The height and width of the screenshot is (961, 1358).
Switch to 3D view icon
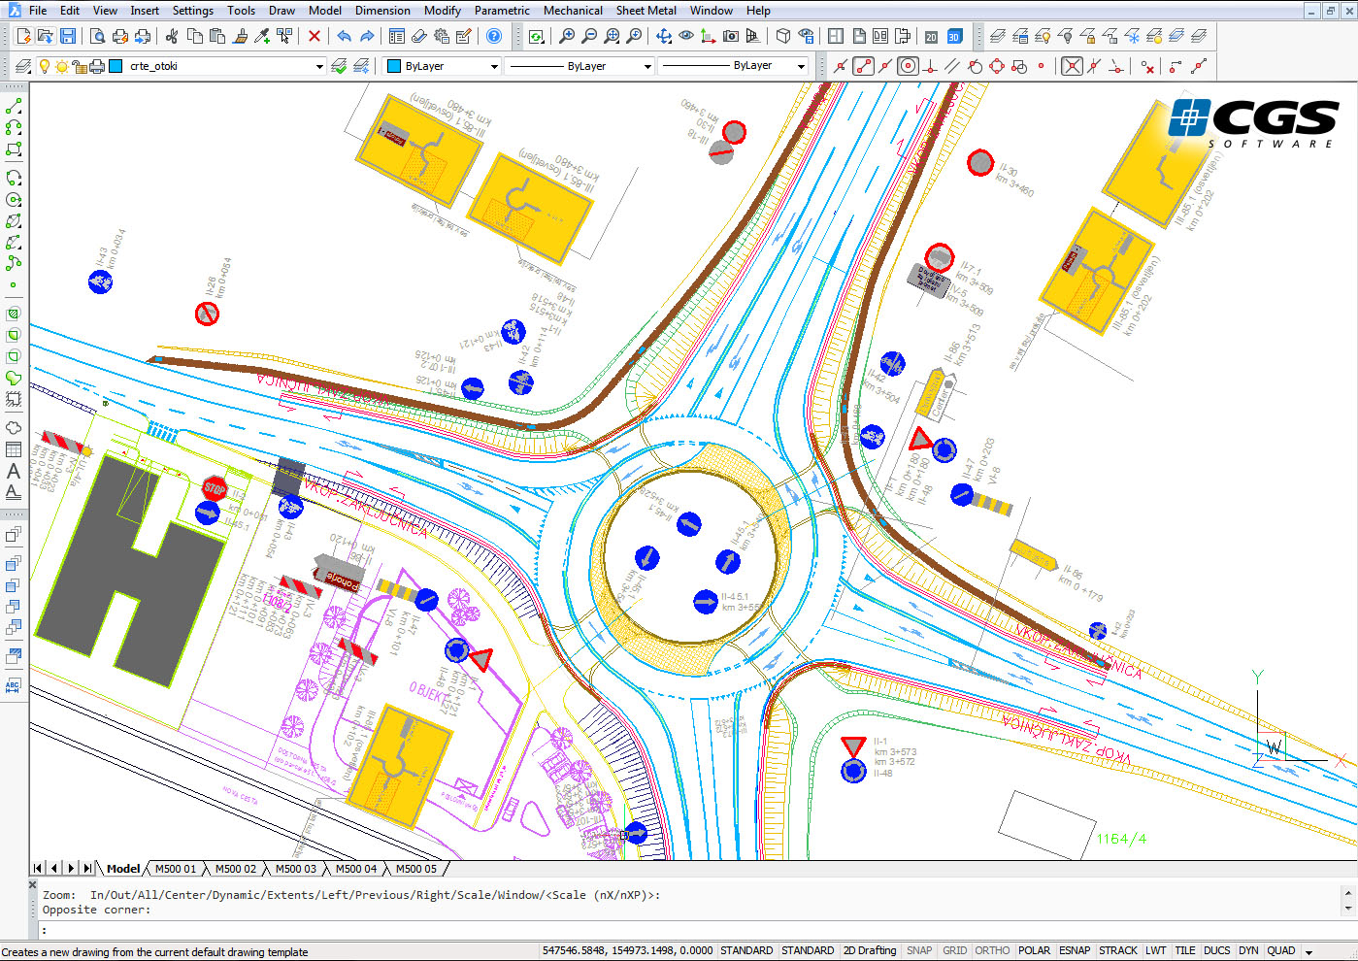click(954, 36)
